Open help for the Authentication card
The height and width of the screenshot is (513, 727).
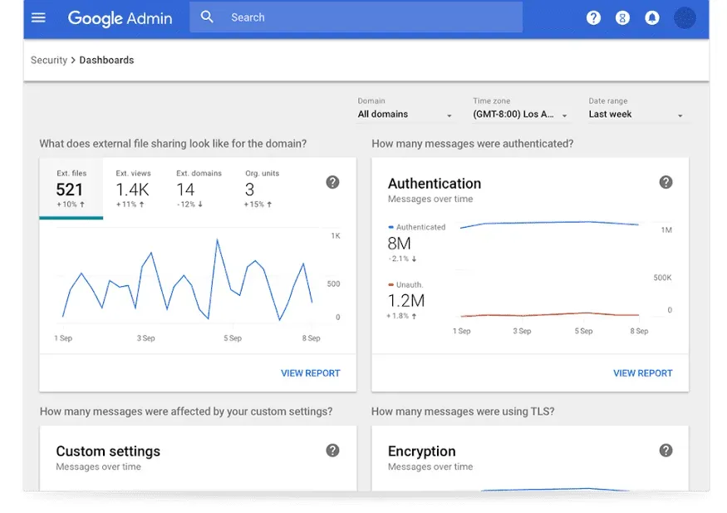coord(666,182)
